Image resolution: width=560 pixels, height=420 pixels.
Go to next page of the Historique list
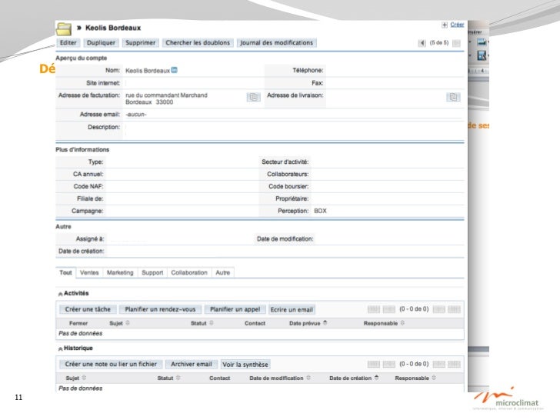(439, 365)
